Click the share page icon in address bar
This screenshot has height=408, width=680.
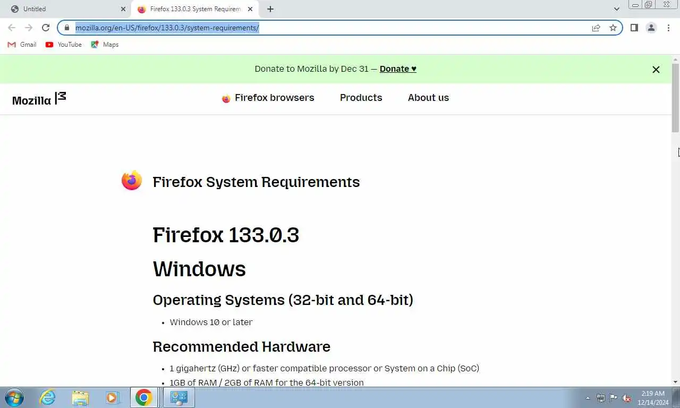click(596, 28)
